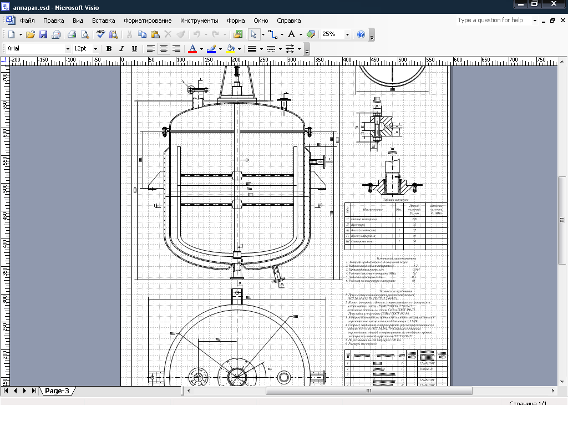Click the Copy icon
This screenshot has width=568, height=426.
(142, 34)
